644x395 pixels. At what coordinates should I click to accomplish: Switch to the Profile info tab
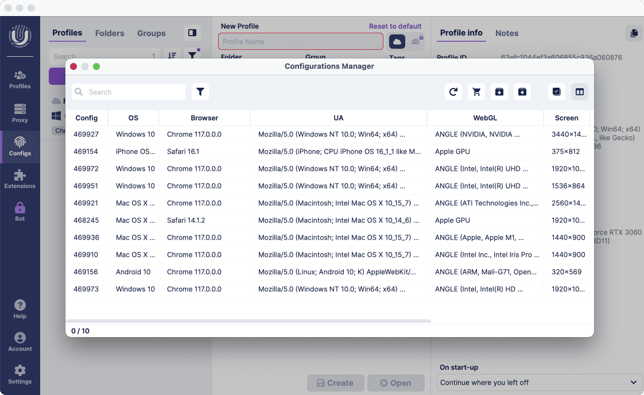[x=461, y=33]
